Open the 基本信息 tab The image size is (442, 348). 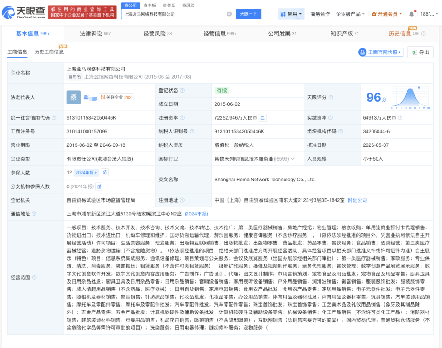coord(33,34)
